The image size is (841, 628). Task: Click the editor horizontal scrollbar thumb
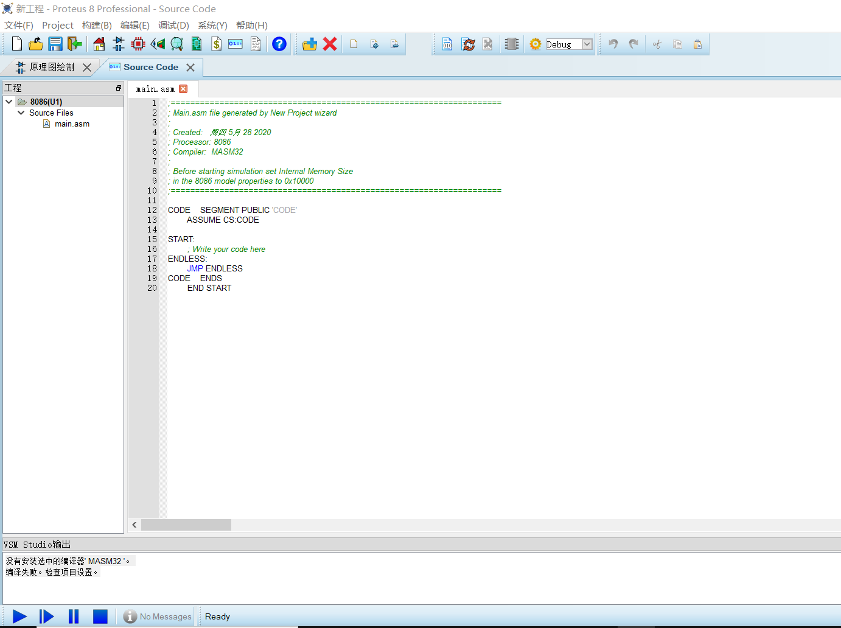point(186,525)
